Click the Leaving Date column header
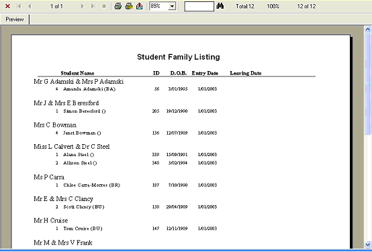The height and width of the screenshot is (252, 372). tap(246, 73)
